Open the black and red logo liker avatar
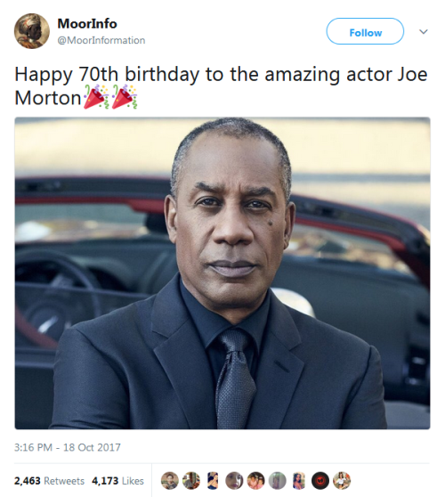445x497 pixels. click(320, 480)
